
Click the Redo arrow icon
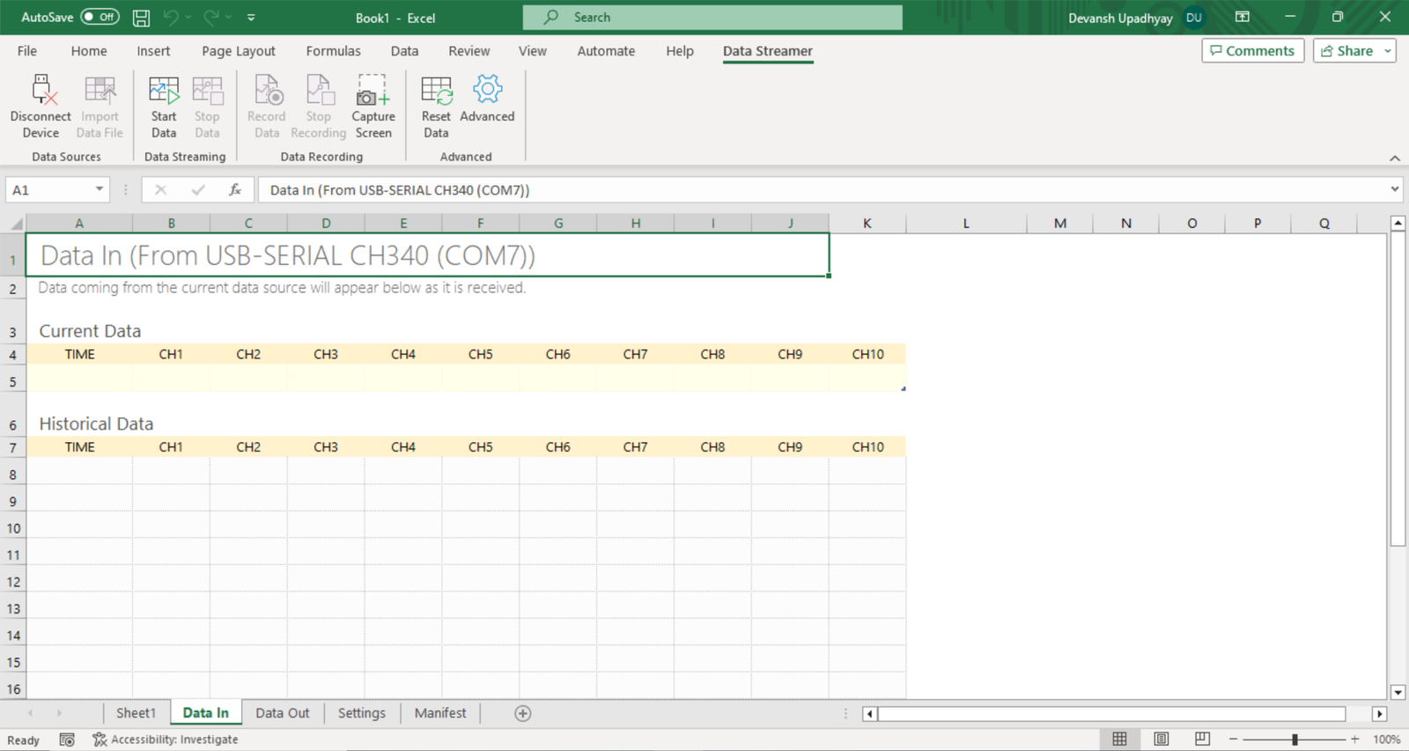[211, 18]
